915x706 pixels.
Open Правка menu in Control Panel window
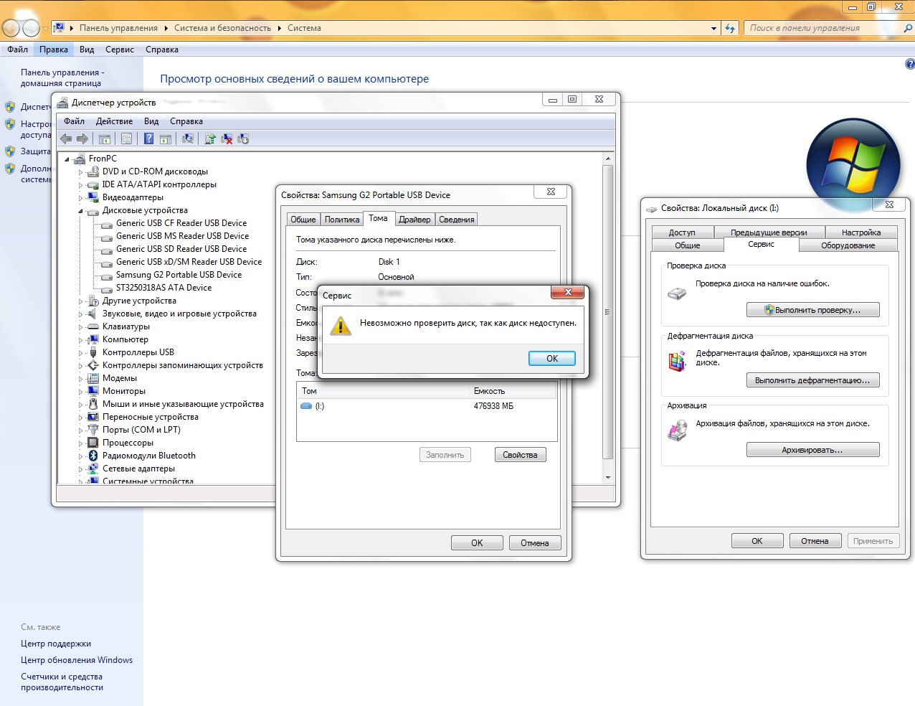click(x=54, y=50)
